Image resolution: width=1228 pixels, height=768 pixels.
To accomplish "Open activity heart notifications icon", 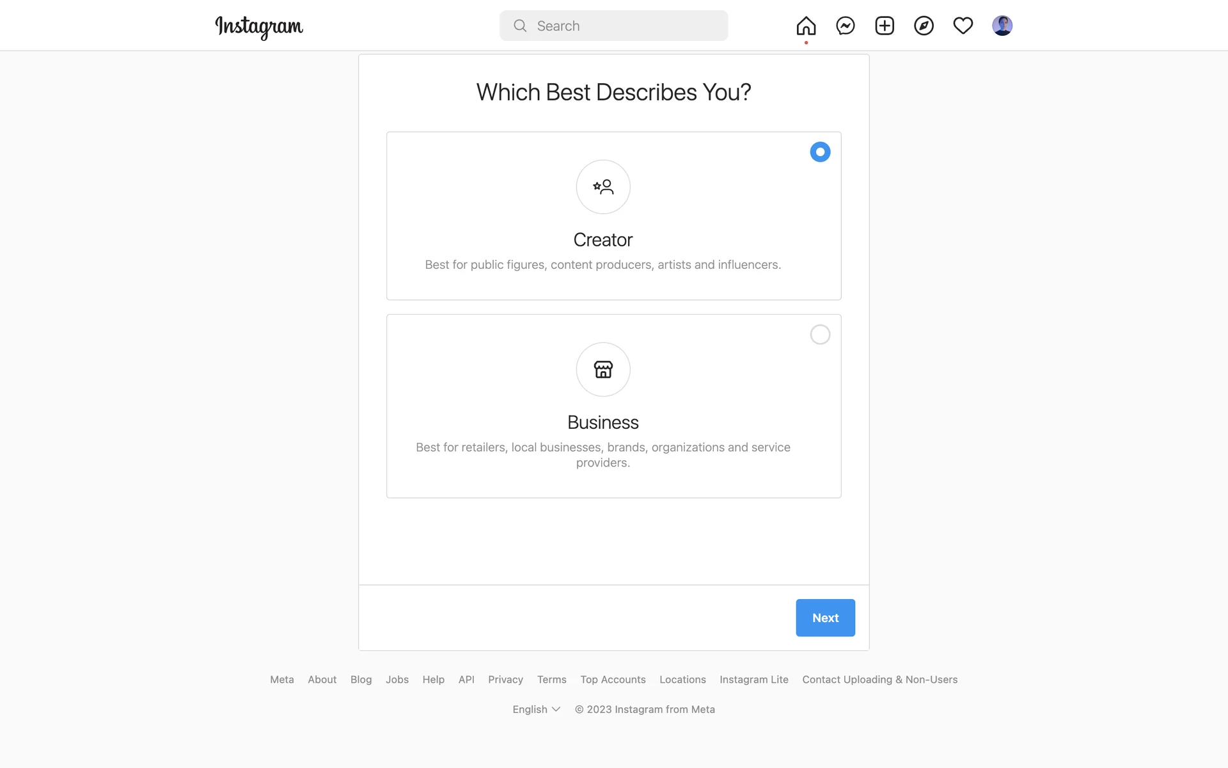I will (963, 26).
